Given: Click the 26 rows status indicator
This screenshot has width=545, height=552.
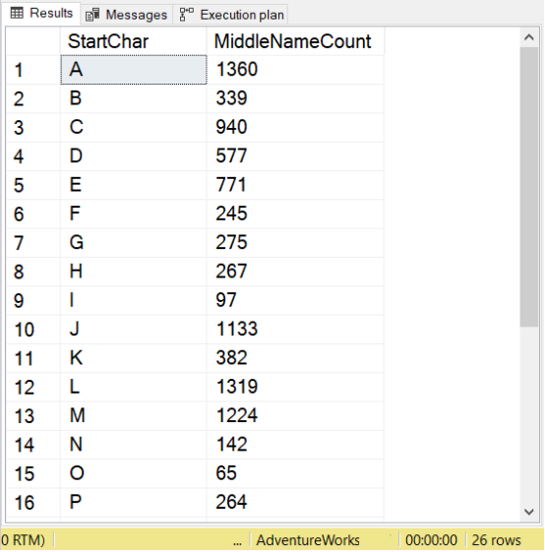Looking at the screenshot, I should click(x=496, y=540).
